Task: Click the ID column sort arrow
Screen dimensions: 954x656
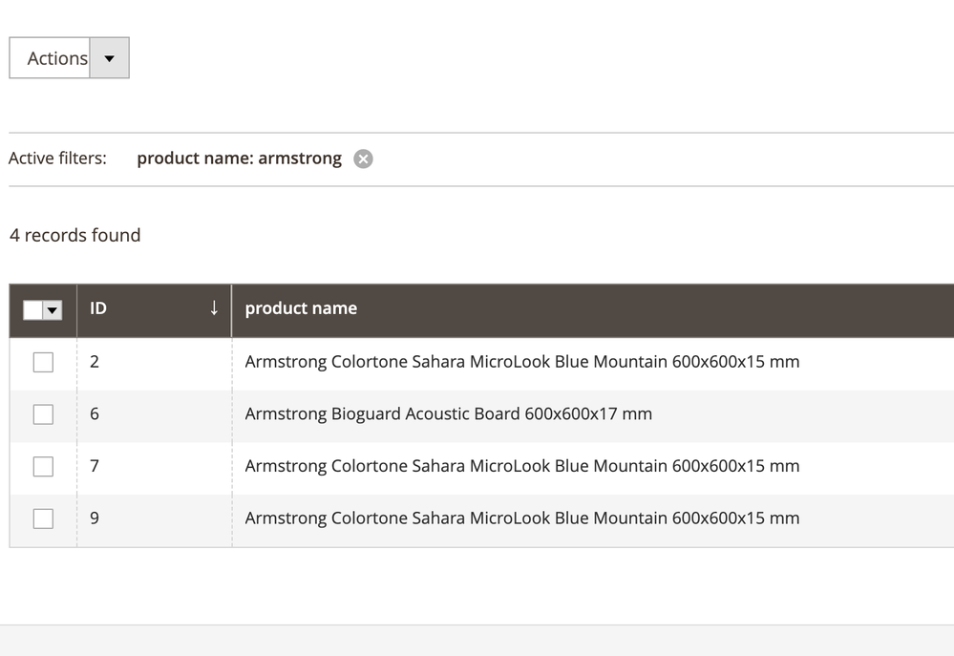Action: (214, 307)
